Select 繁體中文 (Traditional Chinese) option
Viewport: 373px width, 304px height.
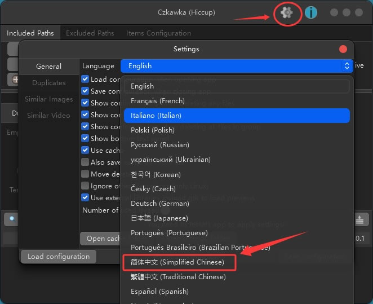(x=178, y=277)
